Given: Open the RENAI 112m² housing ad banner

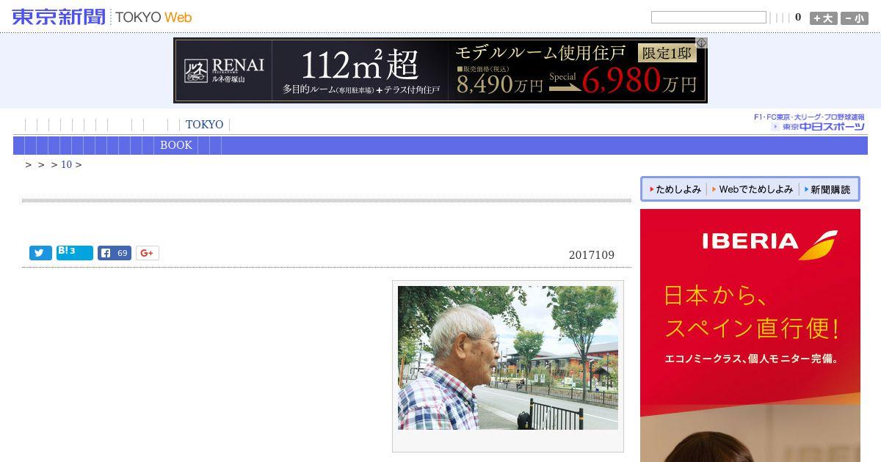Looking at the screenshot, I should 440,70.
